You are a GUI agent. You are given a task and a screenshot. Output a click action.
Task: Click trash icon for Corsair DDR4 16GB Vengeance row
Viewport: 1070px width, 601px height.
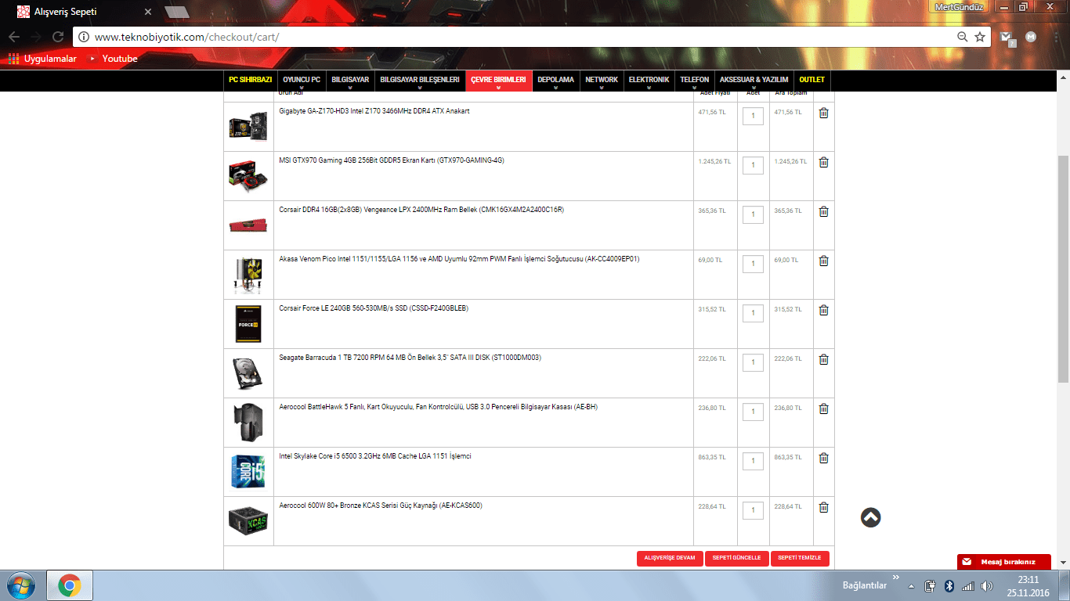(x=823, y=211)
